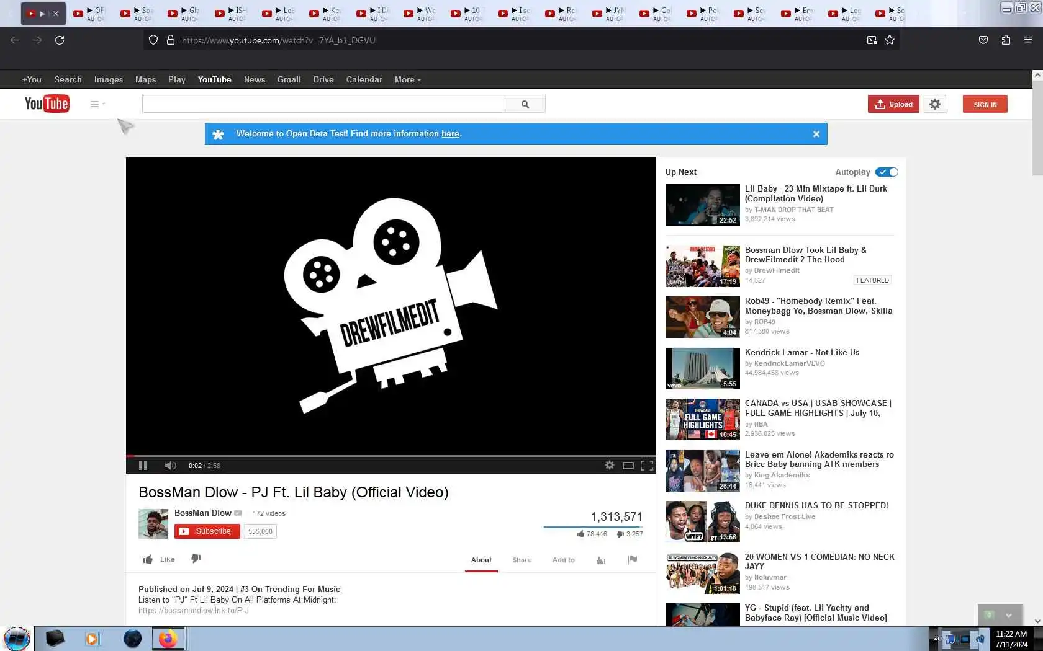Image resolution: width=1043 pixels, height=651 pixels.
Task: Open Firefox from the taskbar
Action: pos(168,639)
